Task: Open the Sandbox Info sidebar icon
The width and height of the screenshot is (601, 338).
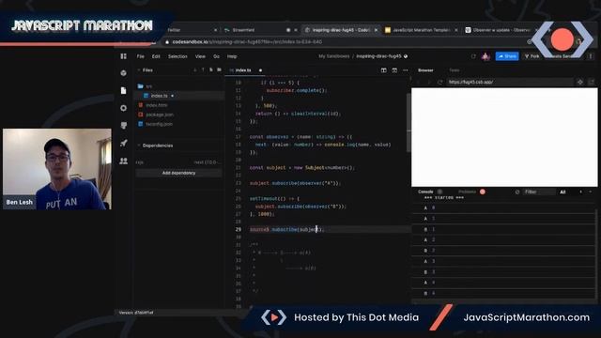Action: [123, 73]
